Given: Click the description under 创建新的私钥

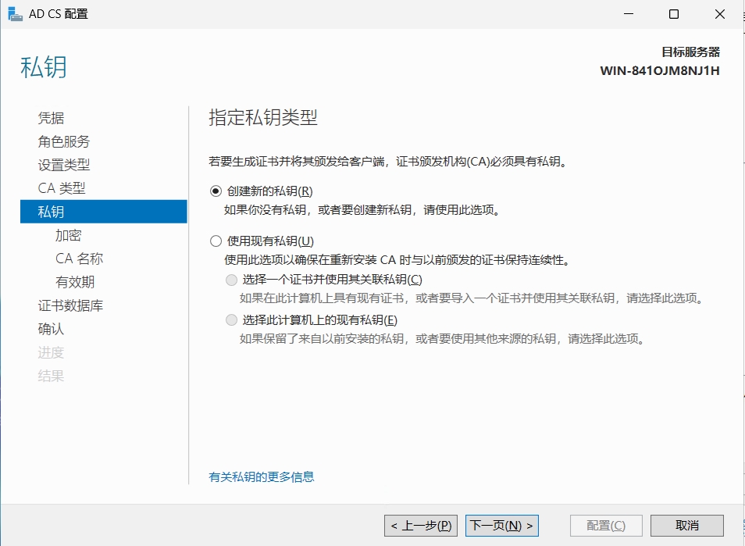Looking at the screenshot, I should click(363, 210).
